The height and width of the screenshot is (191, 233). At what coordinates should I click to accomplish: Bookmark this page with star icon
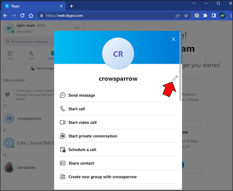point(186,16)
